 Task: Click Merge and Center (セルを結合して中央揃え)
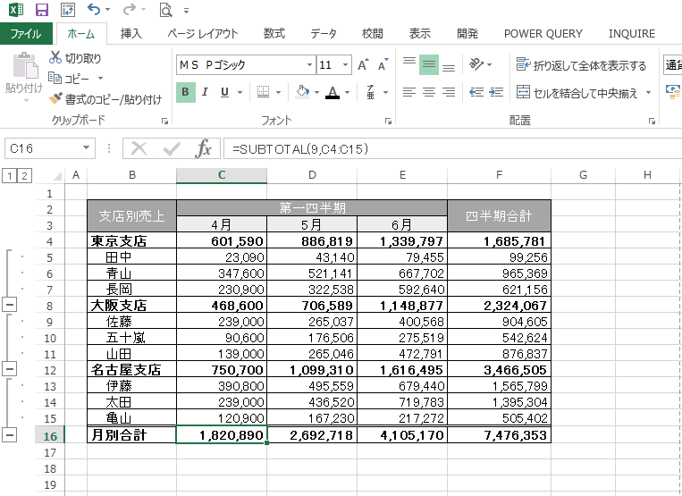(577, 93)
